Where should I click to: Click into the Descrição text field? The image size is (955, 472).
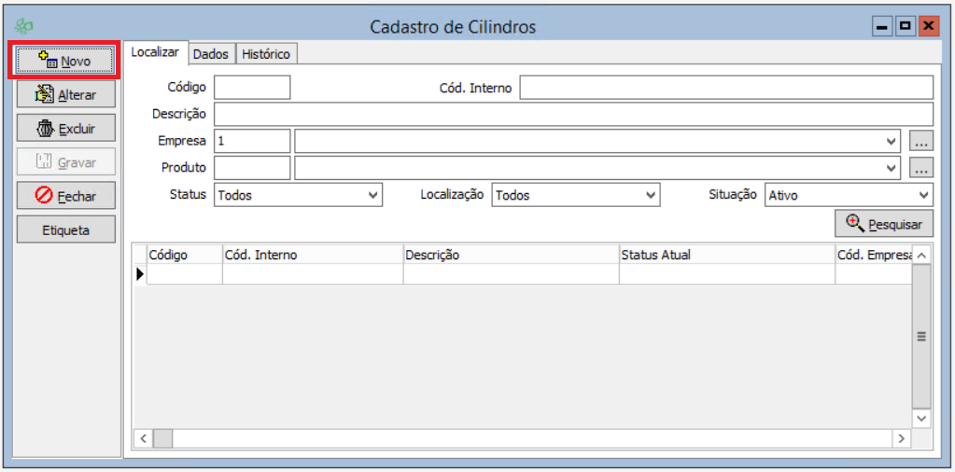click(573, 115)
